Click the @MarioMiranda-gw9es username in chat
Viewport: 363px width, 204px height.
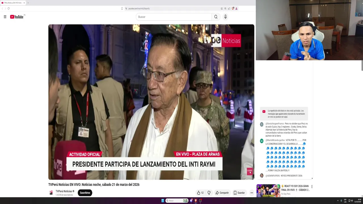tap(275, 140)
